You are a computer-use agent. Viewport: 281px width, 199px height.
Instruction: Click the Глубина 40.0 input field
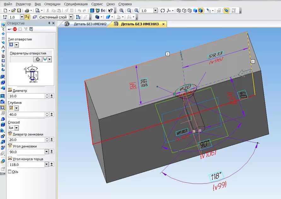click(x=26, y=115)
